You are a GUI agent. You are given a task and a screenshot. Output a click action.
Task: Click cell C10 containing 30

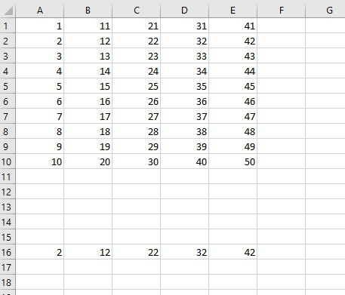pos(137,161)
